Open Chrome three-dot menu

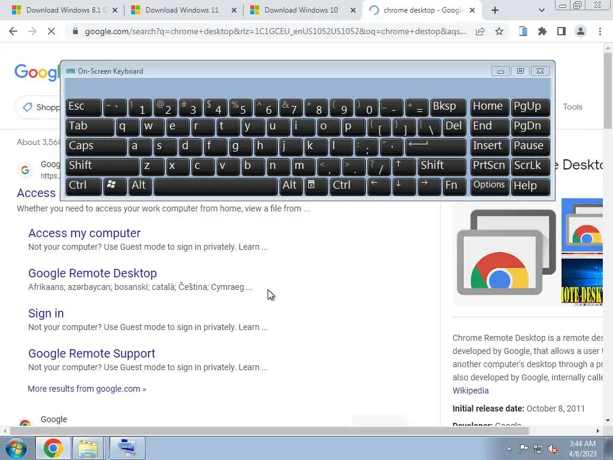[600, 31]
